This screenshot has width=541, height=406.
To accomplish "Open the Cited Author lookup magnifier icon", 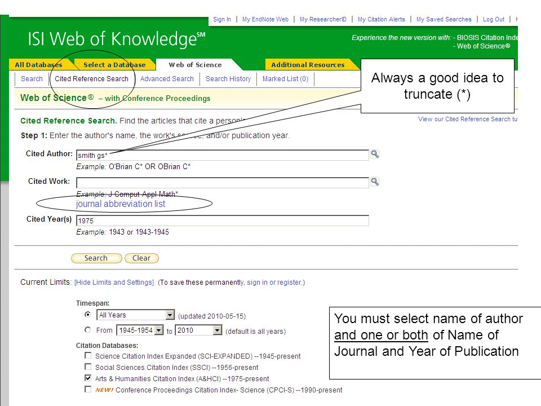I will point(375,154).
